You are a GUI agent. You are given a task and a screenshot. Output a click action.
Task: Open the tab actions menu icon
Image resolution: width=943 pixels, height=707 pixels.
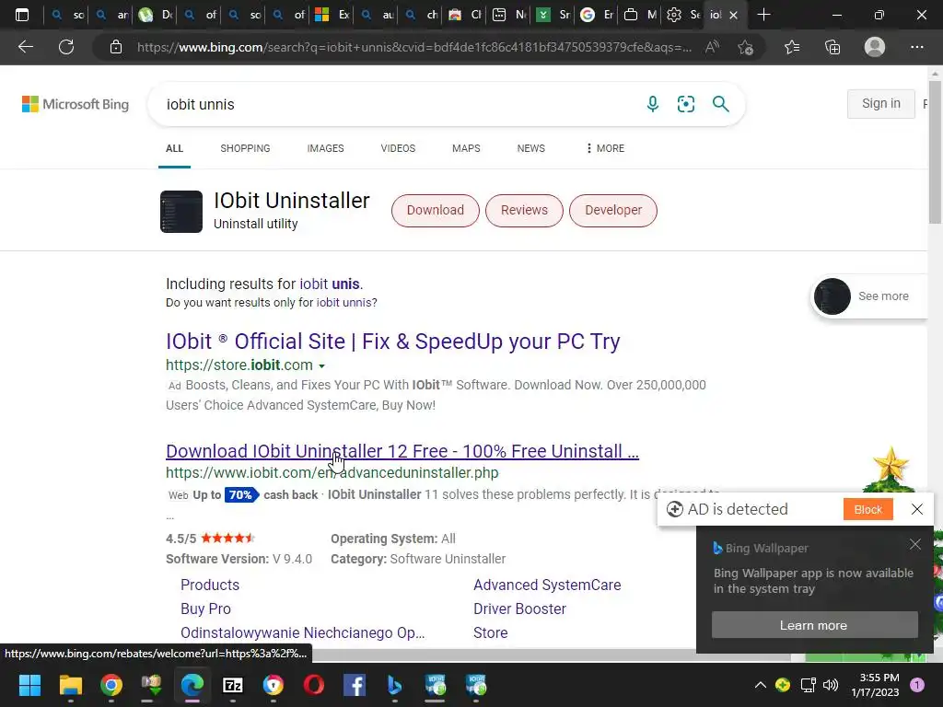pos(22,15)
